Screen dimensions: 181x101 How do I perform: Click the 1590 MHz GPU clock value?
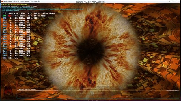click(21, 16)
